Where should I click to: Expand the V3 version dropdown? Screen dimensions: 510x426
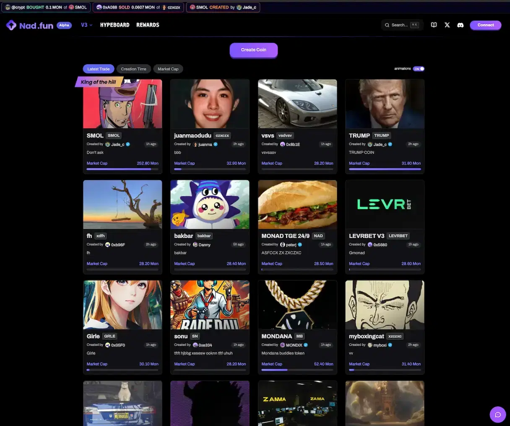point(86,25)
